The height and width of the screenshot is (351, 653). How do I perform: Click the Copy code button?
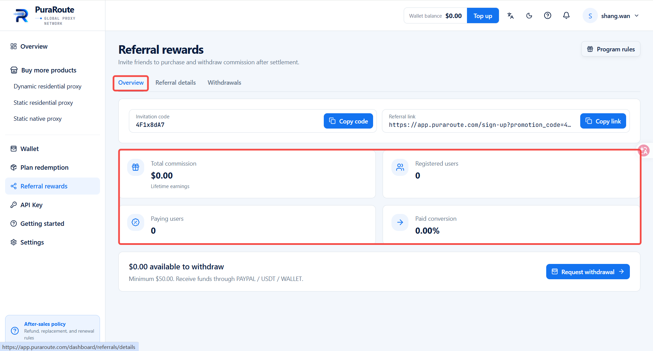click(348, 121)
